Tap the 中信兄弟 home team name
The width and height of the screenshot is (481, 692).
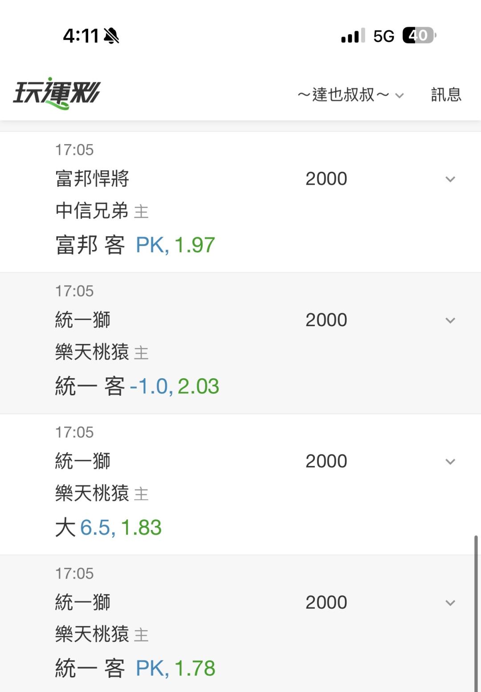pyautogui.click(x=92, y=210)
